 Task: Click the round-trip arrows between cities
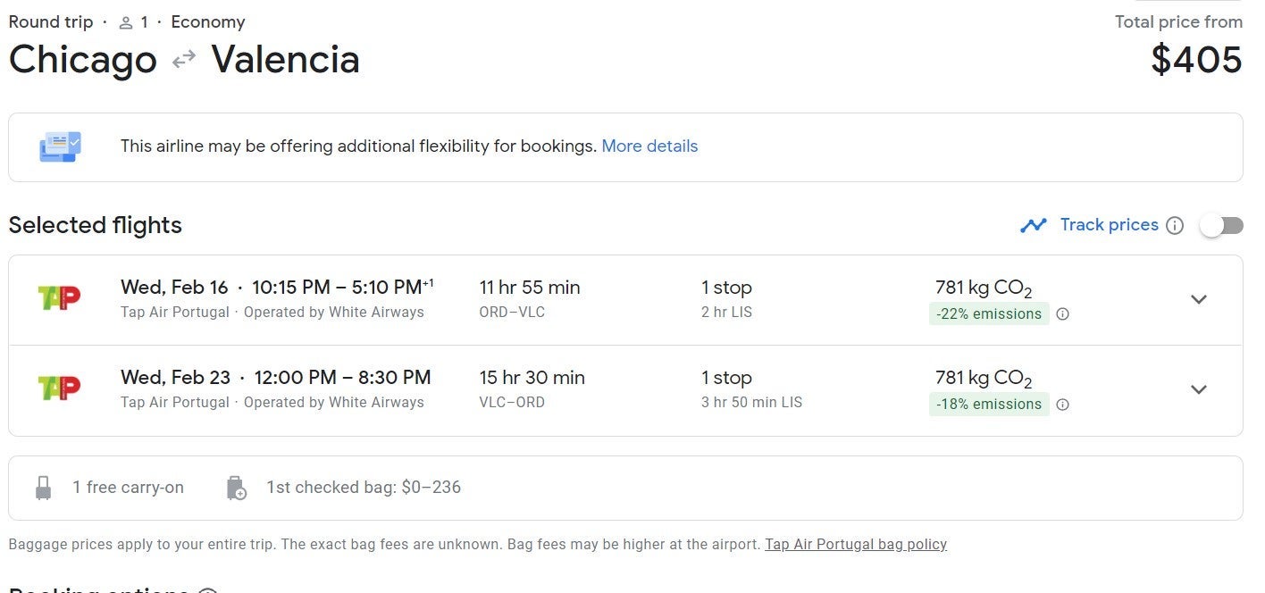184,60
